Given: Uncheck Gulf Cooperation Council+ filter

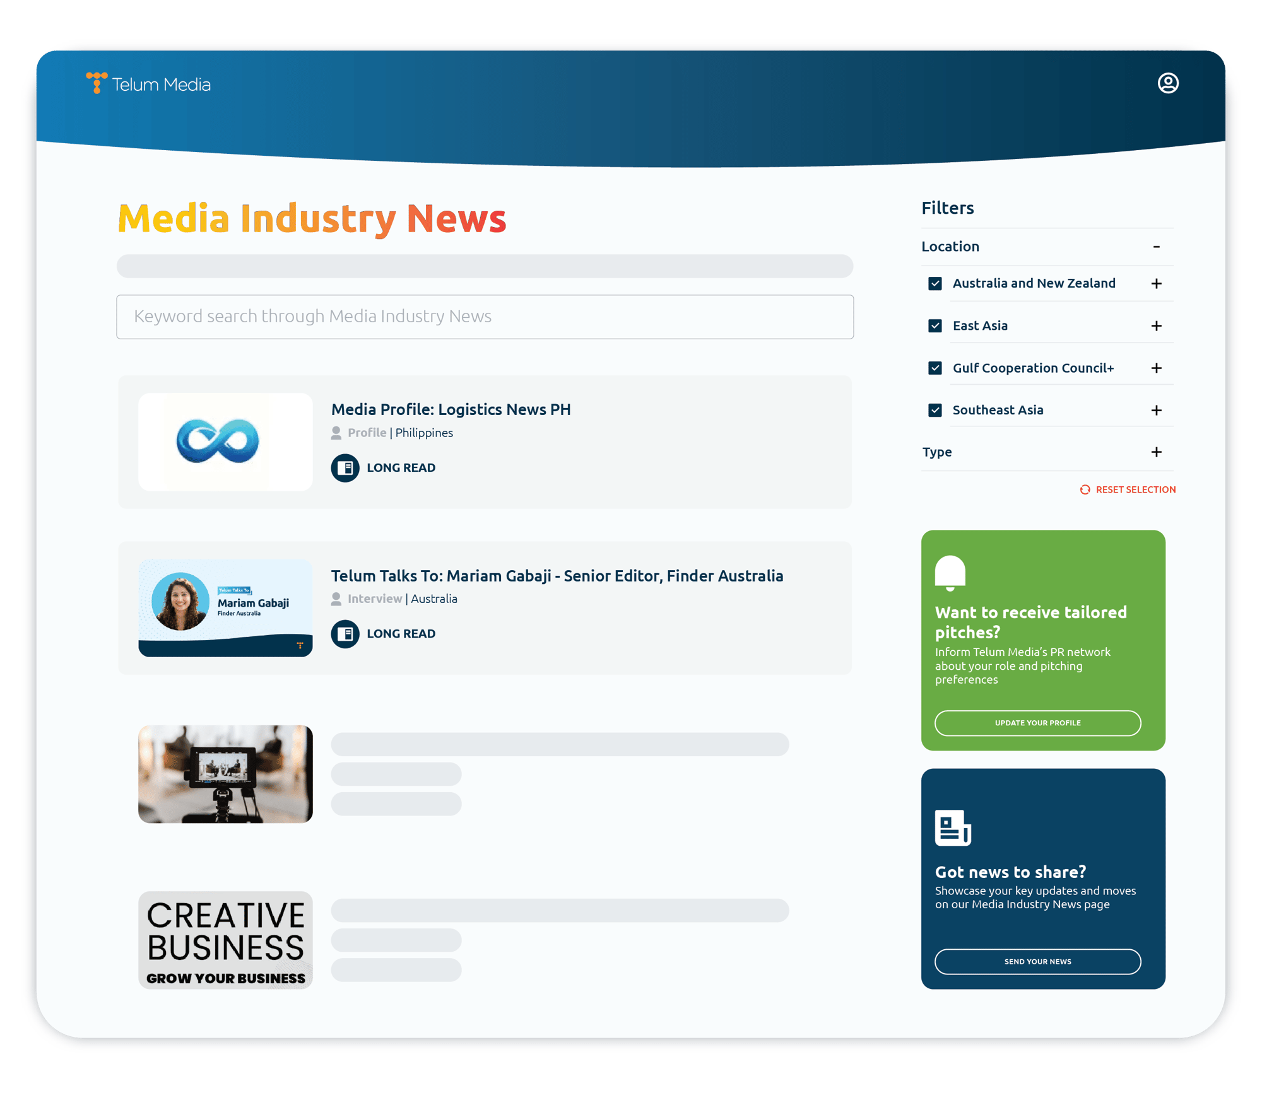Looking at the screenshot, I should (935, 368).
